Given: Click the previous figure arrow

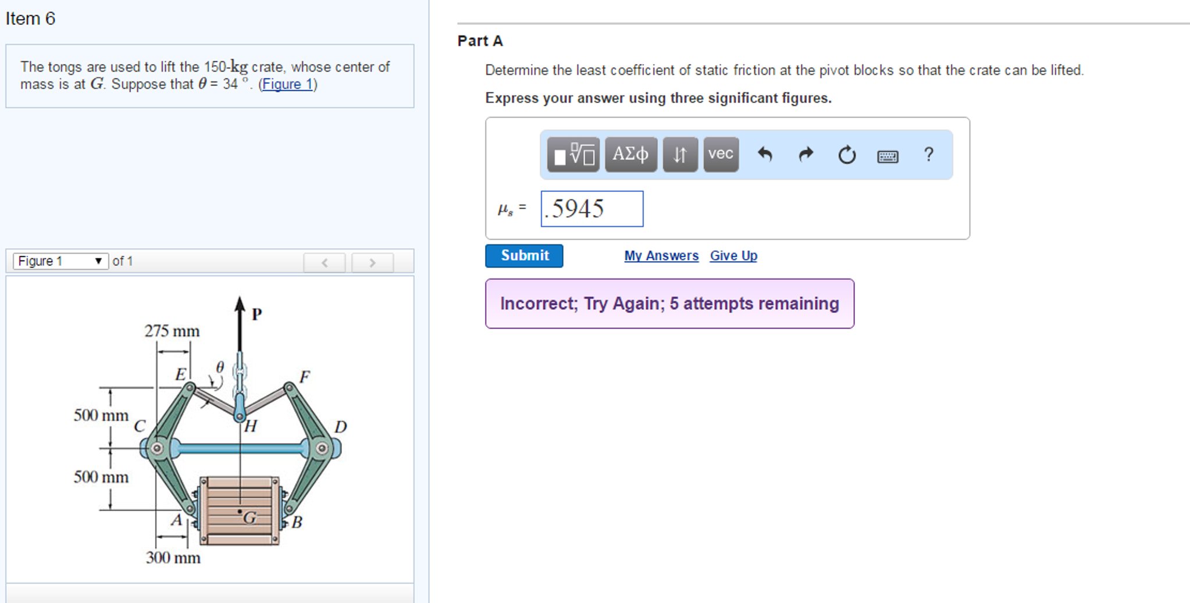Looking at the screenshot, I should pyautogui.click(x=325, y=262).
